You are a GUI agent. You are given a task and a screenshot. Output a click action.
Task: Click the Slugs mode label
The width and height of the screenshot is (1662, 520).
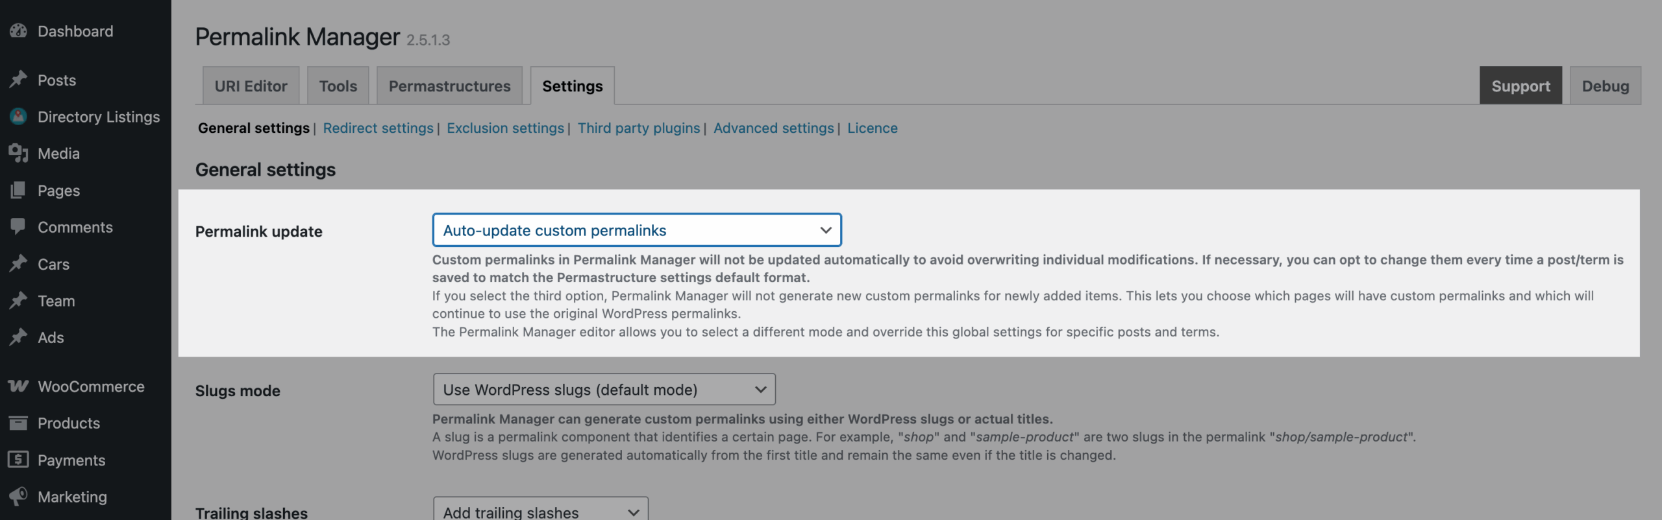coord(238,391)
